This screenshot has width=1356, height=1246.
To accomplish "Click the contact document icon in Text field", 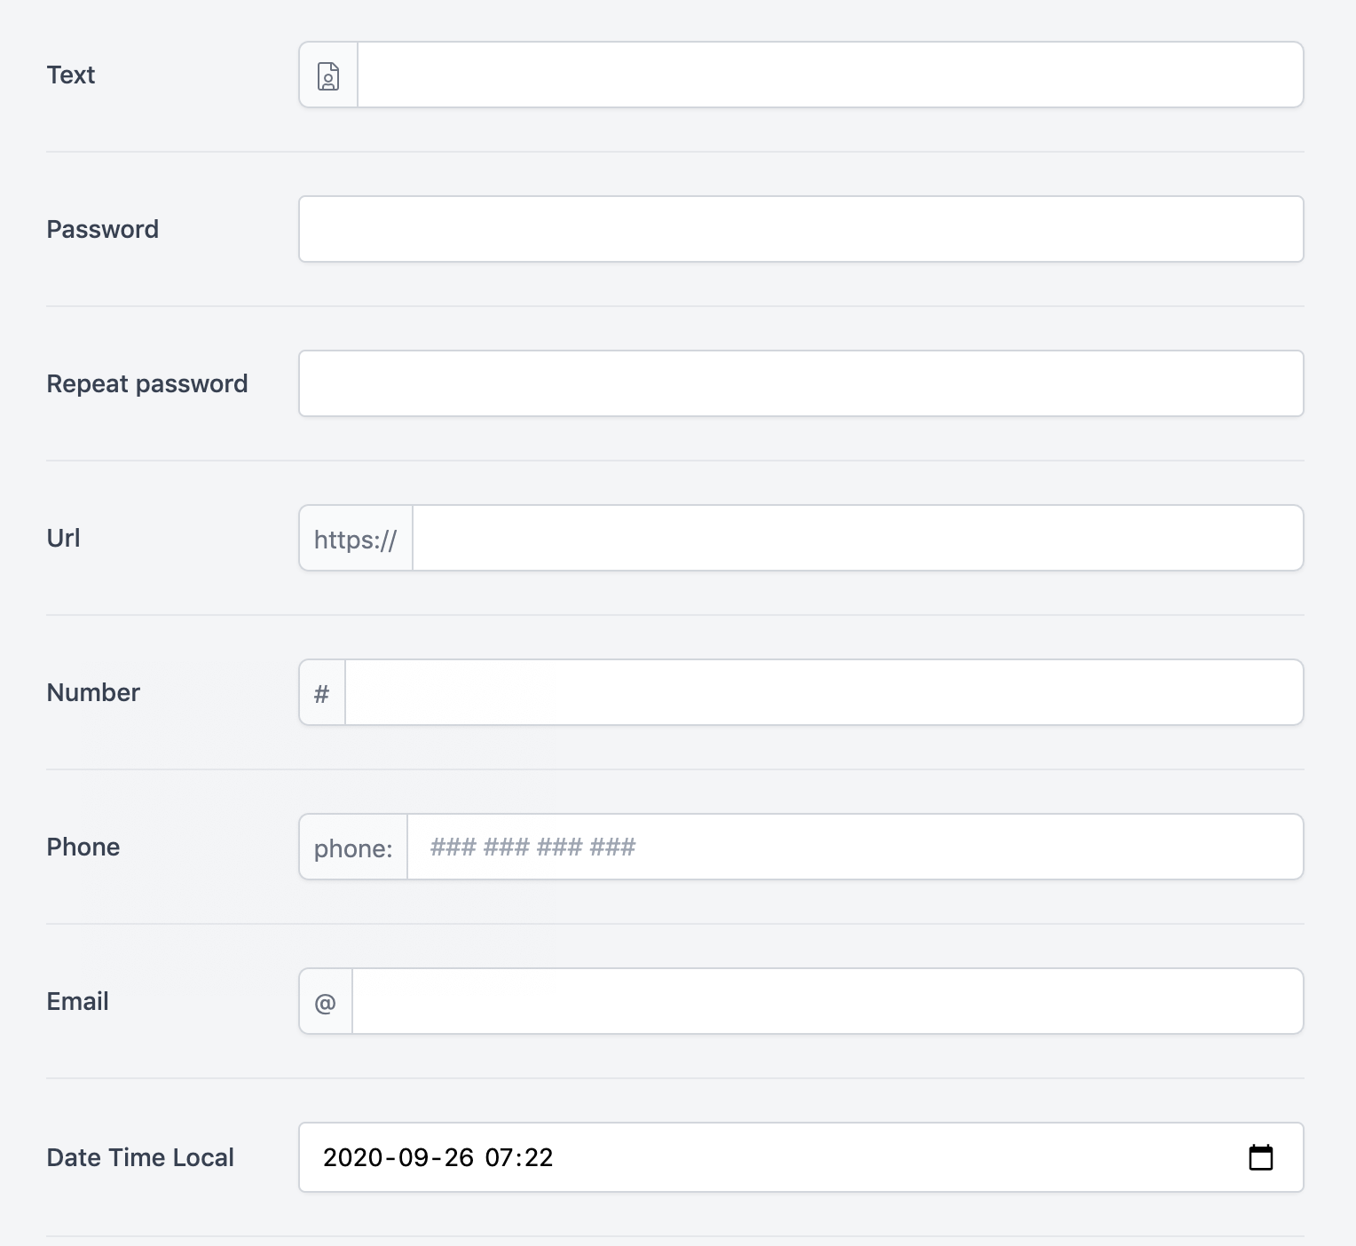I will (x=328, y=75).
